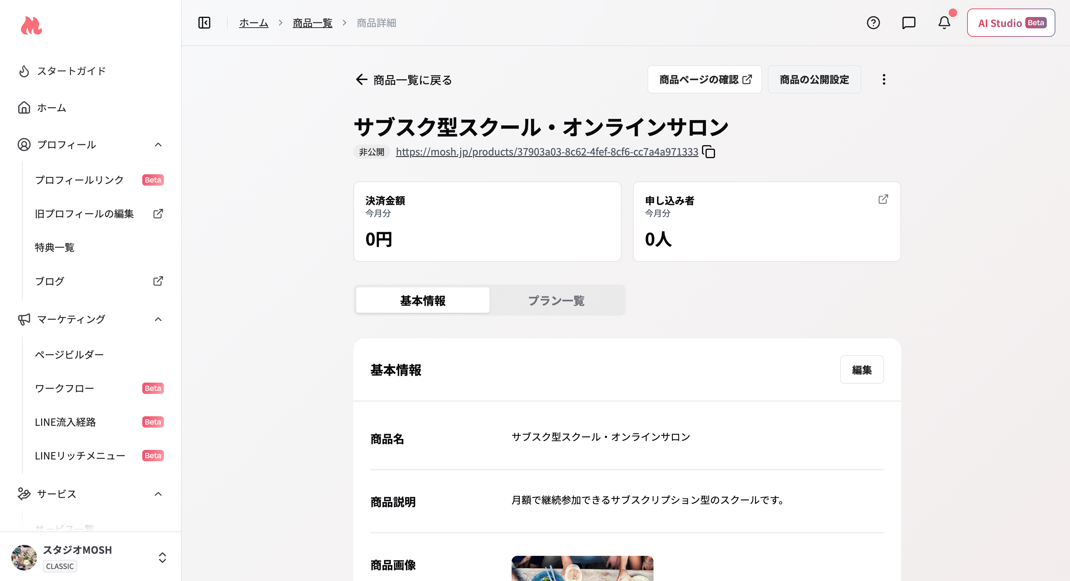Click the ホーム house icon
This screenshot has width=1070, height=581.
[24, 108]
